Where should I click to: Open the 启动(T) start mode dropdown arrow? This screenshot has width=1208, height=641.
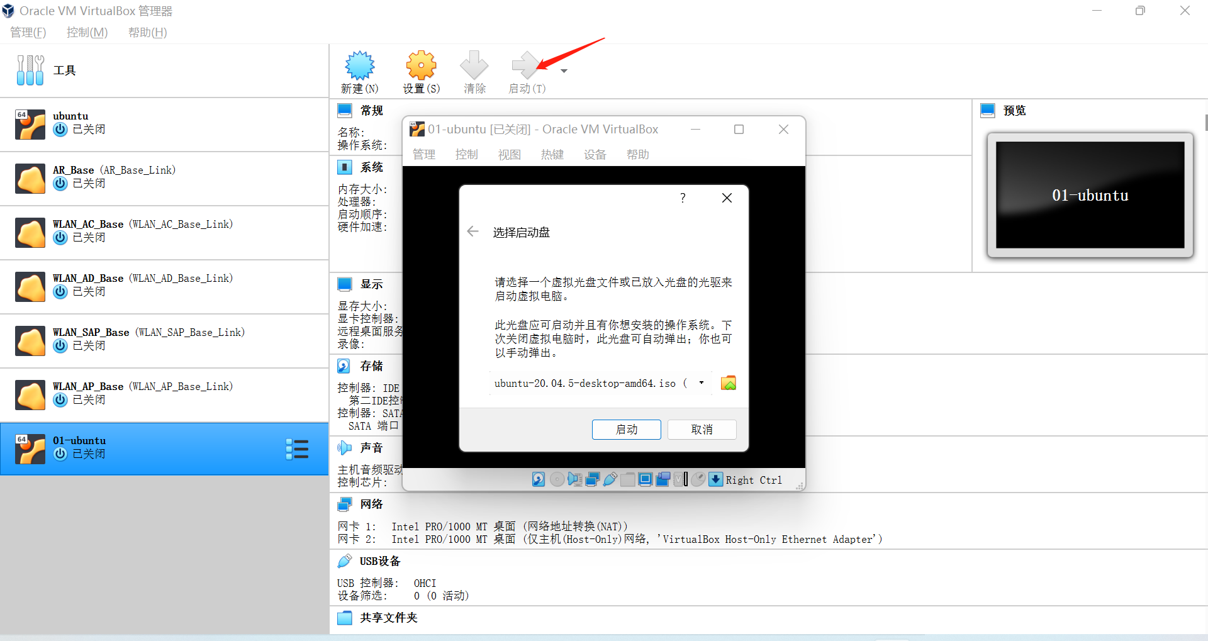[x=564, y=71]
